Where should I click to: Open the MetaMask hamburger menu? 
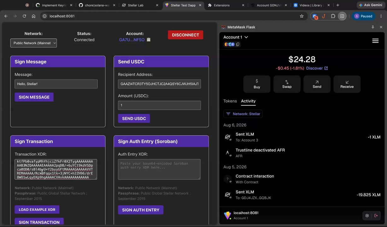tap(375, 41)
